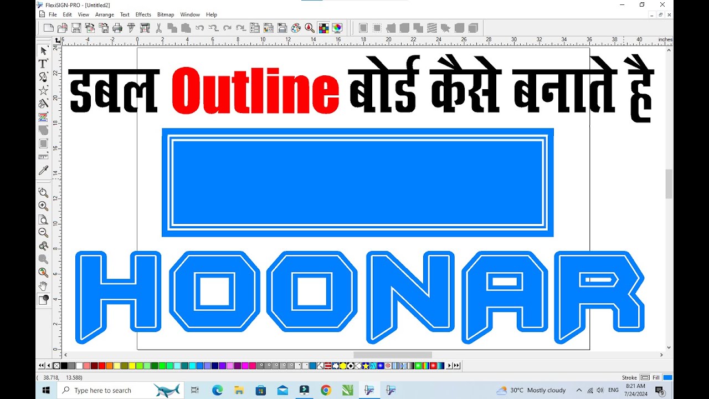Open the weather widget Mostly cloudy
The width and height of the screenshot is (709, 399).
click(x=531, y=390)
